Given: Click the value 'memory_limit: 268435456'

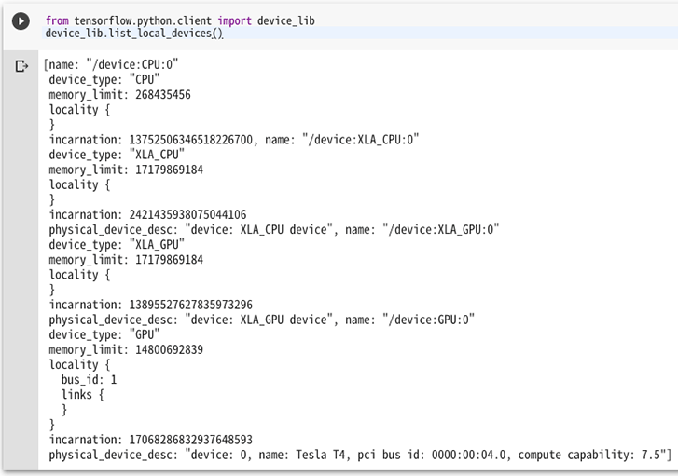Looking at the screenshot, I should (119, 95).
